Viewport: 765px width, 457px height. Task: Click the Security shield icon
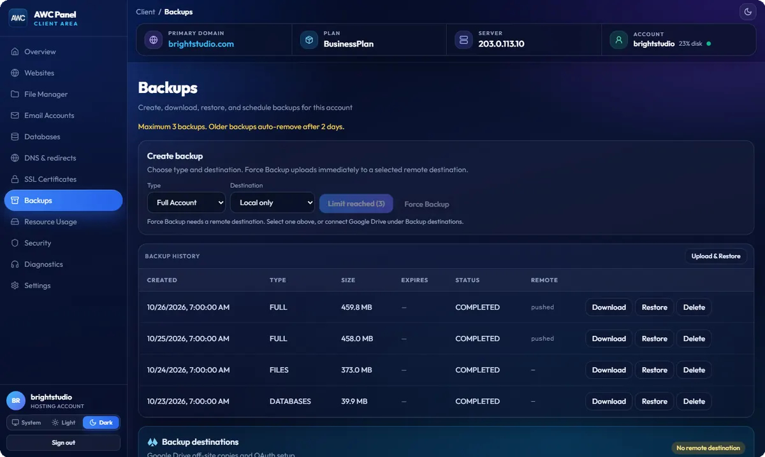(x=15, y=243)
